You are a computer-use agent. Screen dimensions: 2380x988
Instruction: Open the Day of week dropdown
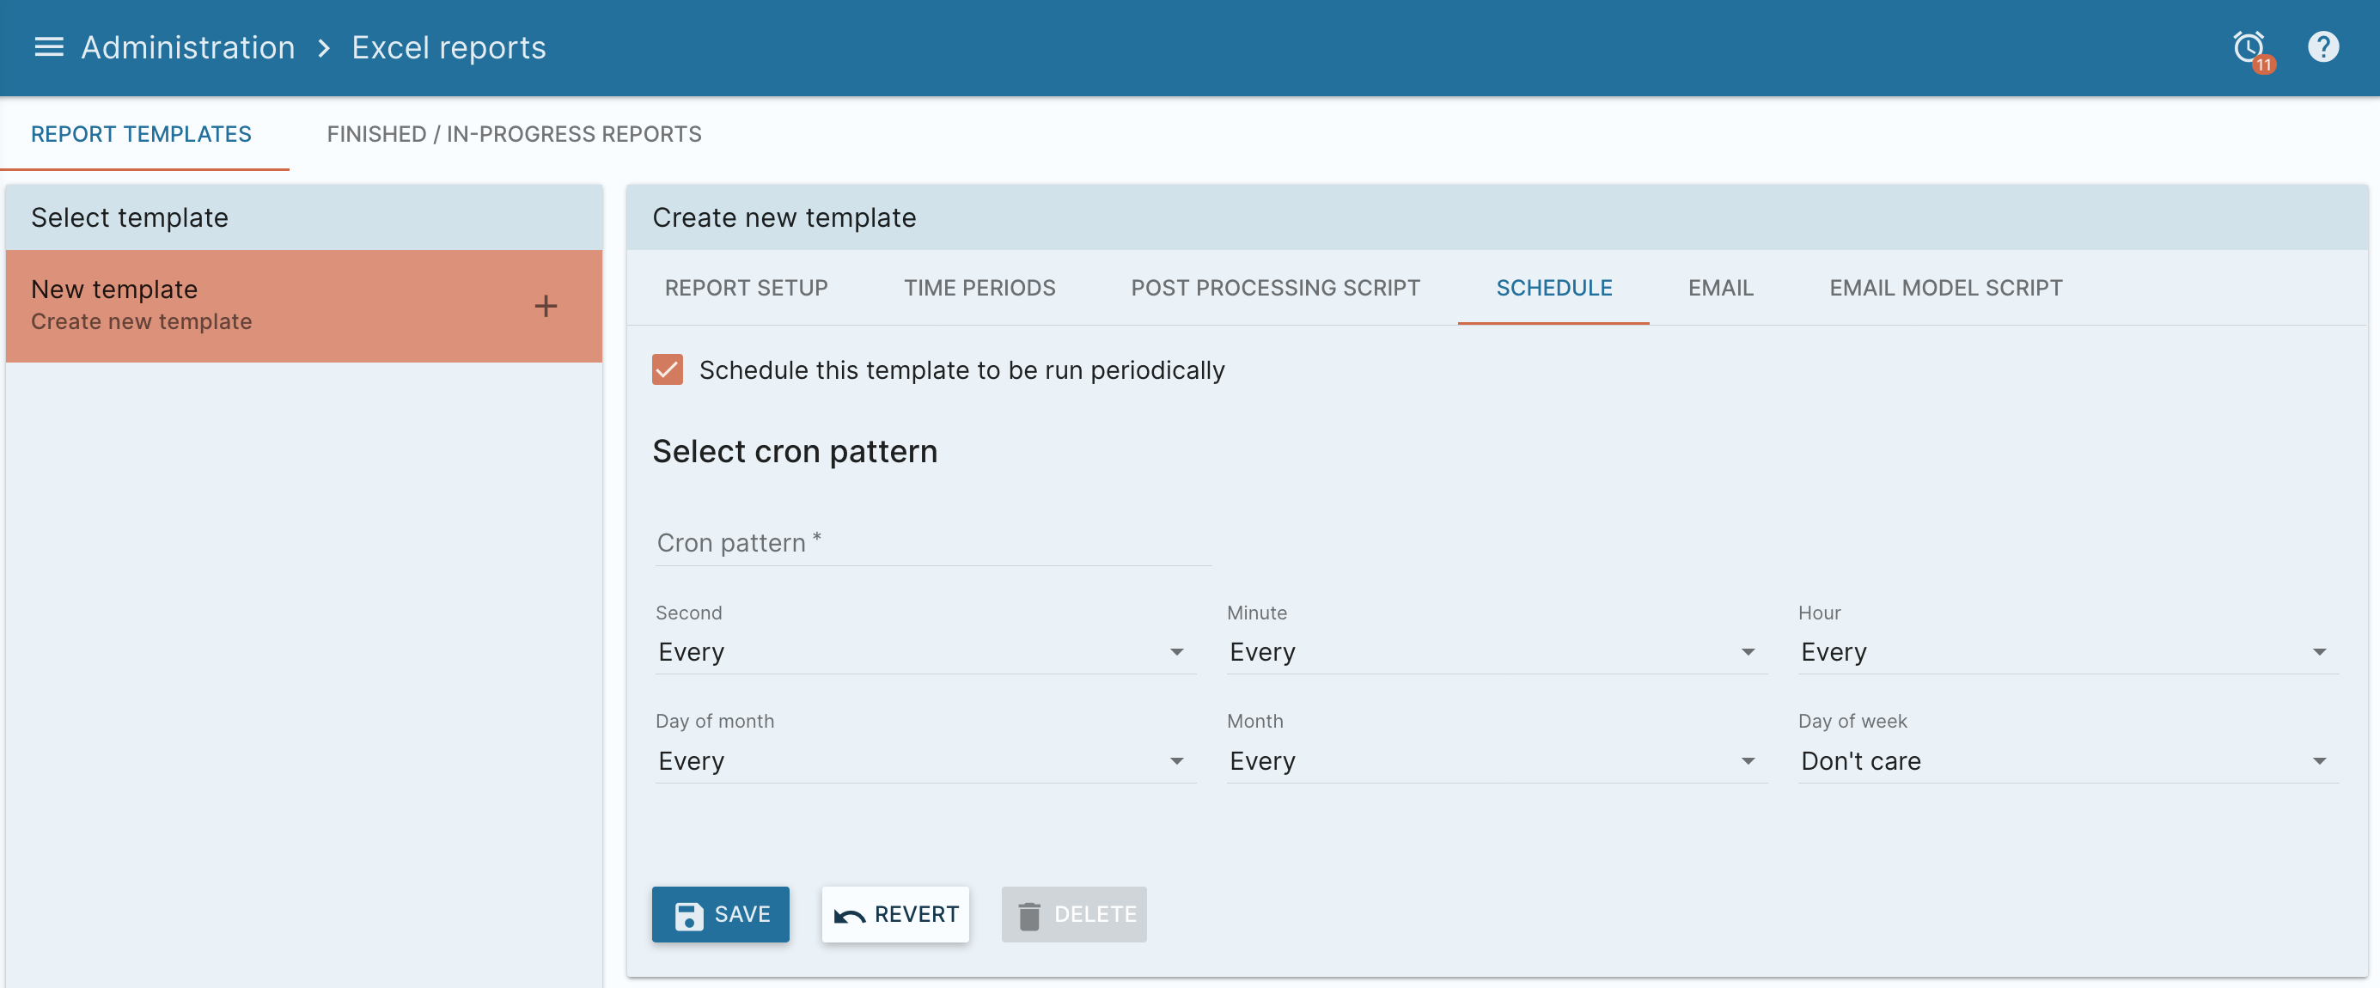2068,760
